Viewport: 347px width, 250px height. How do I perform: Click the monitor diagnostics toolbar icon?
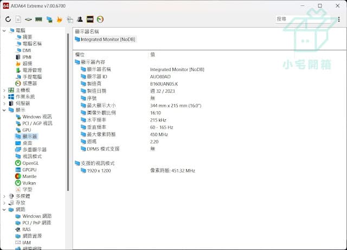(49, 20)
